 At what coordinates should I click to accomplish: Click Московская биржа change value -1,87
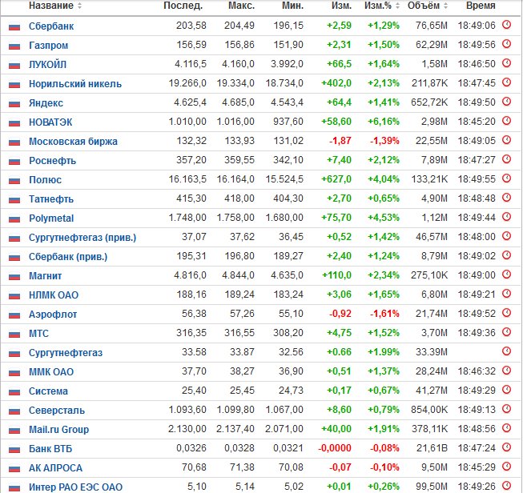(x=340, y=141)
